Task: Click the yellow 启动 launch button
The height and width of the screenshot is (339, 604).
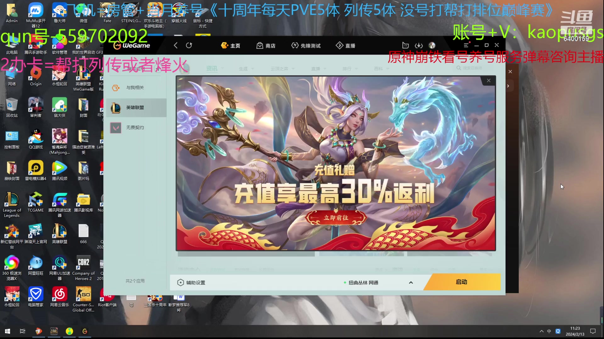Action: 461,282
